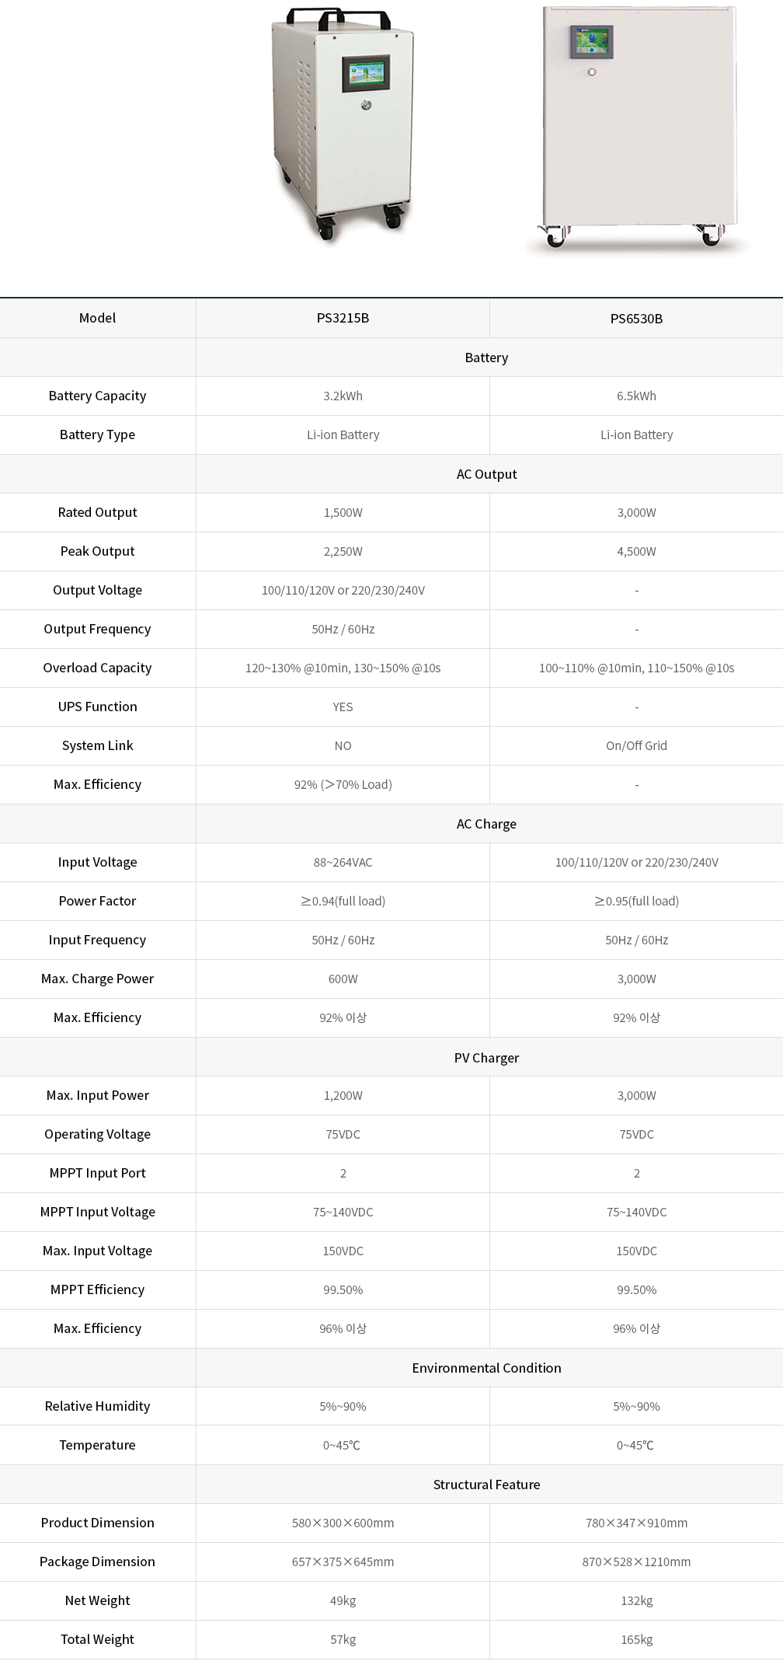The width and height of the screenshot is (783, 1668).
Task: Click the round power button on PS6530B
Action: coord(592,72)
